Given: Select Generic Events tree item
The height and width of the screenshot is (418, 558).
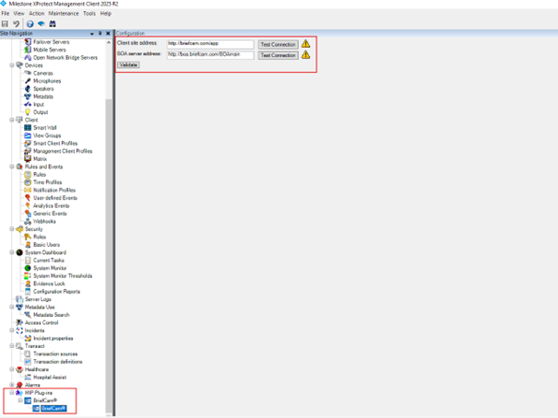Looking at the screenshot, I should click(50, 214).
